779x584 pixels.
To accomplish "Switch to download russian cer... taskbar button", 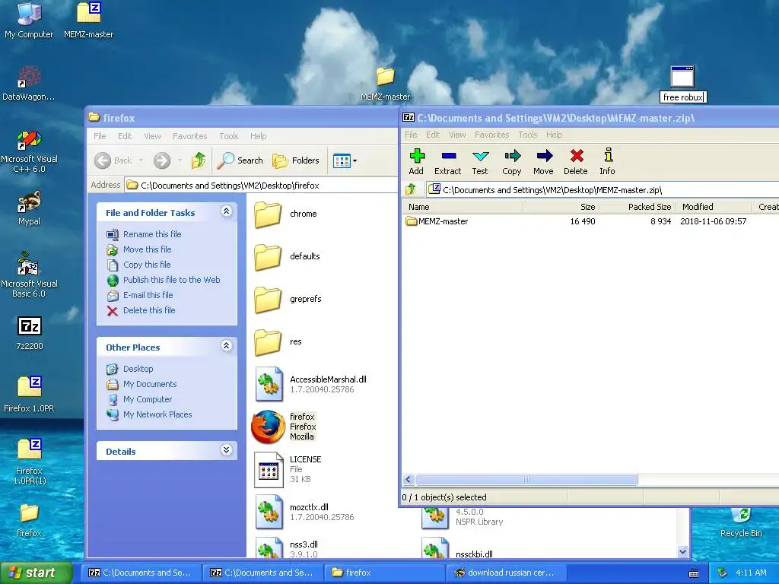I will [x=506, y=573].
